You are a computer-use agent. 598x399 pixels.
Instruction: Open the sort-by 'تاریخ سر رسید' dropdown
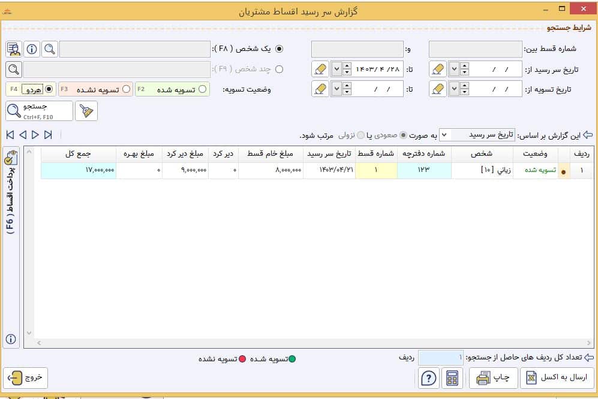(477, 135)
